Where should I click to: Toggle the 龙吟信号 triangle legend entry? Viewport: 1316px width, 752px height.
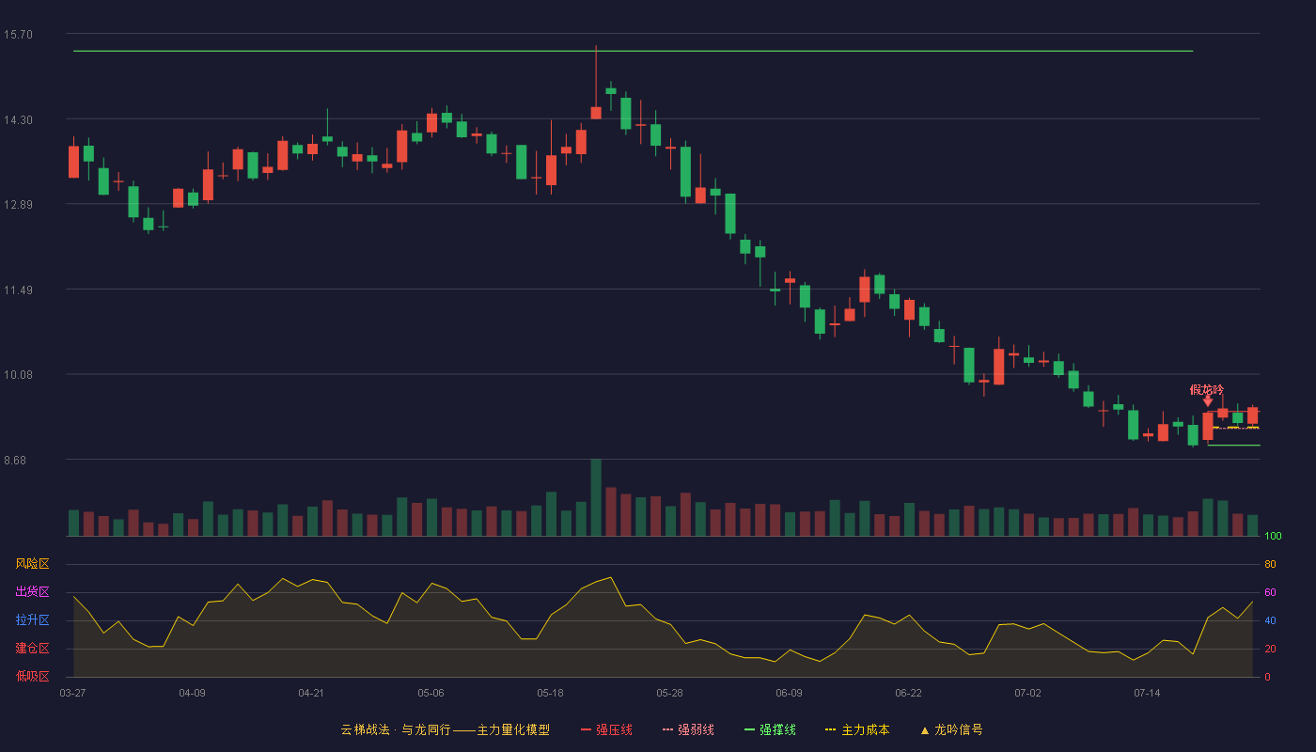(951, 729)
